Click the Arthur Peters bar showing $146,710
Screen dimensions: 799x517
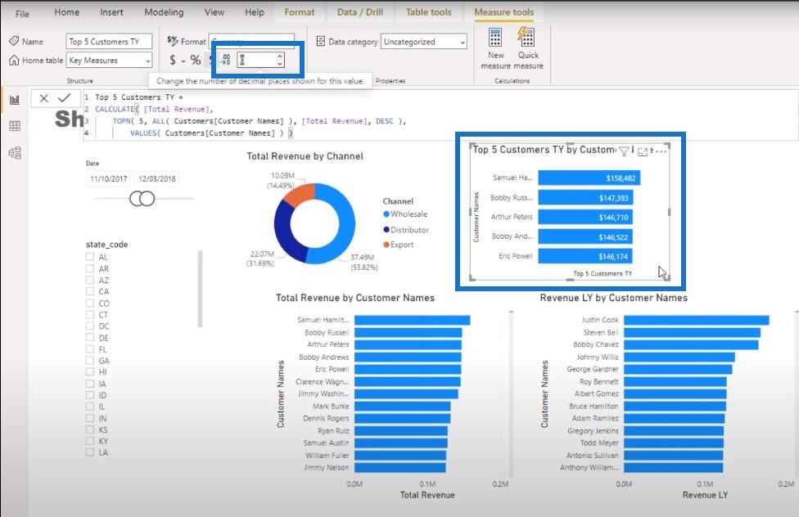(x=585, y=217)
